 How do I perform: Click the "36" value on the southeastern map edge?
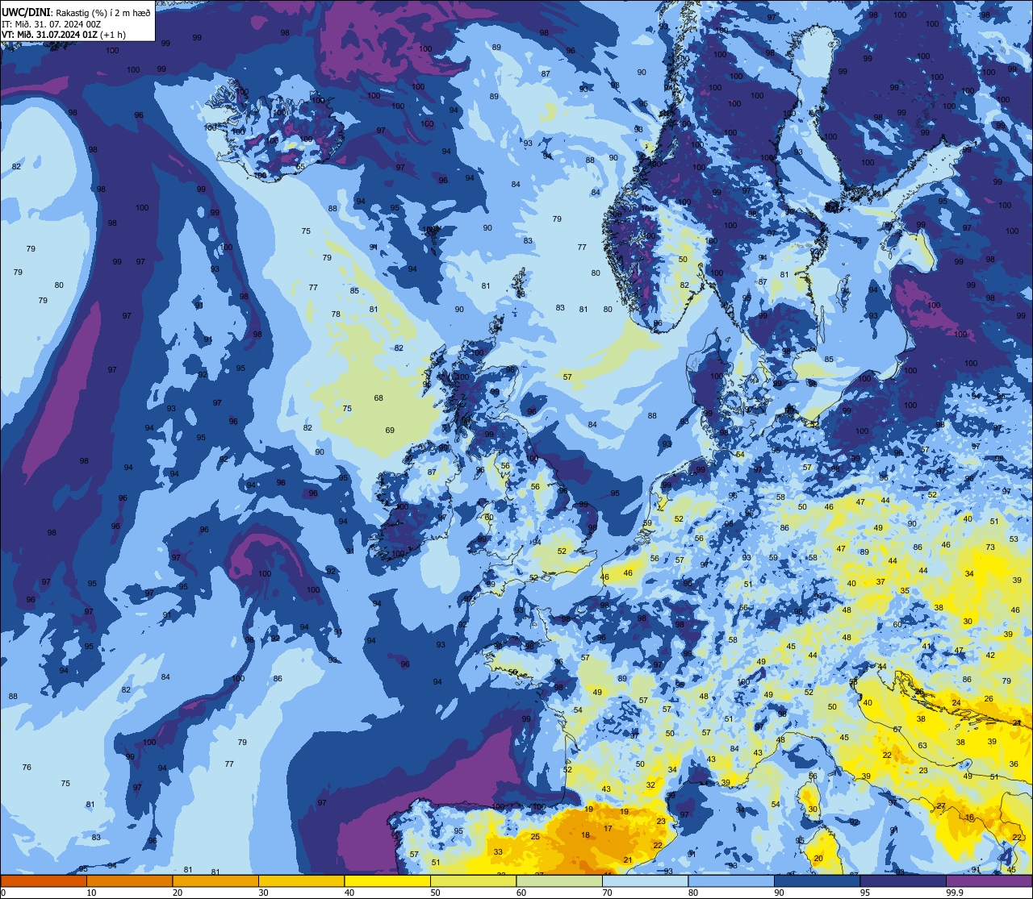coord(1014,764)
